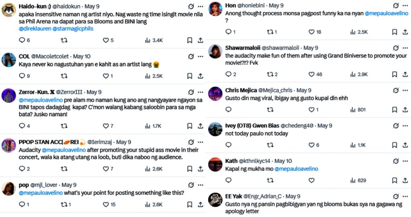This screenshot has width=411, height=217.
Task: Open more options on Haido-kun's tweet
Action: pyautogui.click(x=200, y=6)
